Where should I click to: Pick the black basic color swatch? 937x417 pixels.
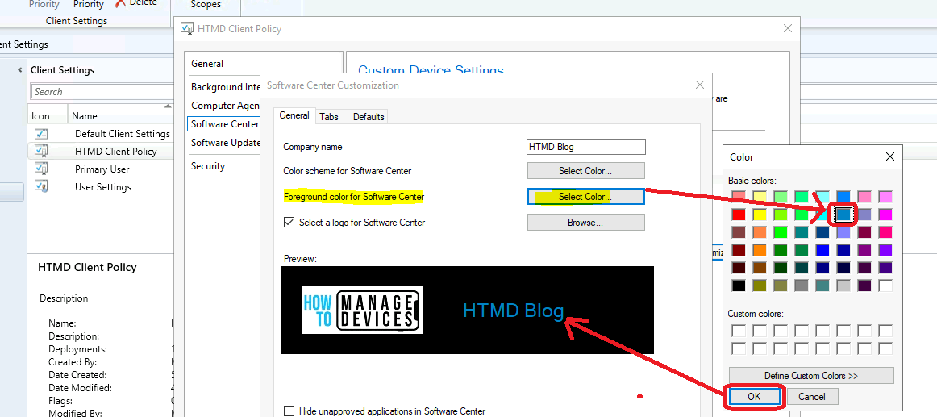(739, 286)
